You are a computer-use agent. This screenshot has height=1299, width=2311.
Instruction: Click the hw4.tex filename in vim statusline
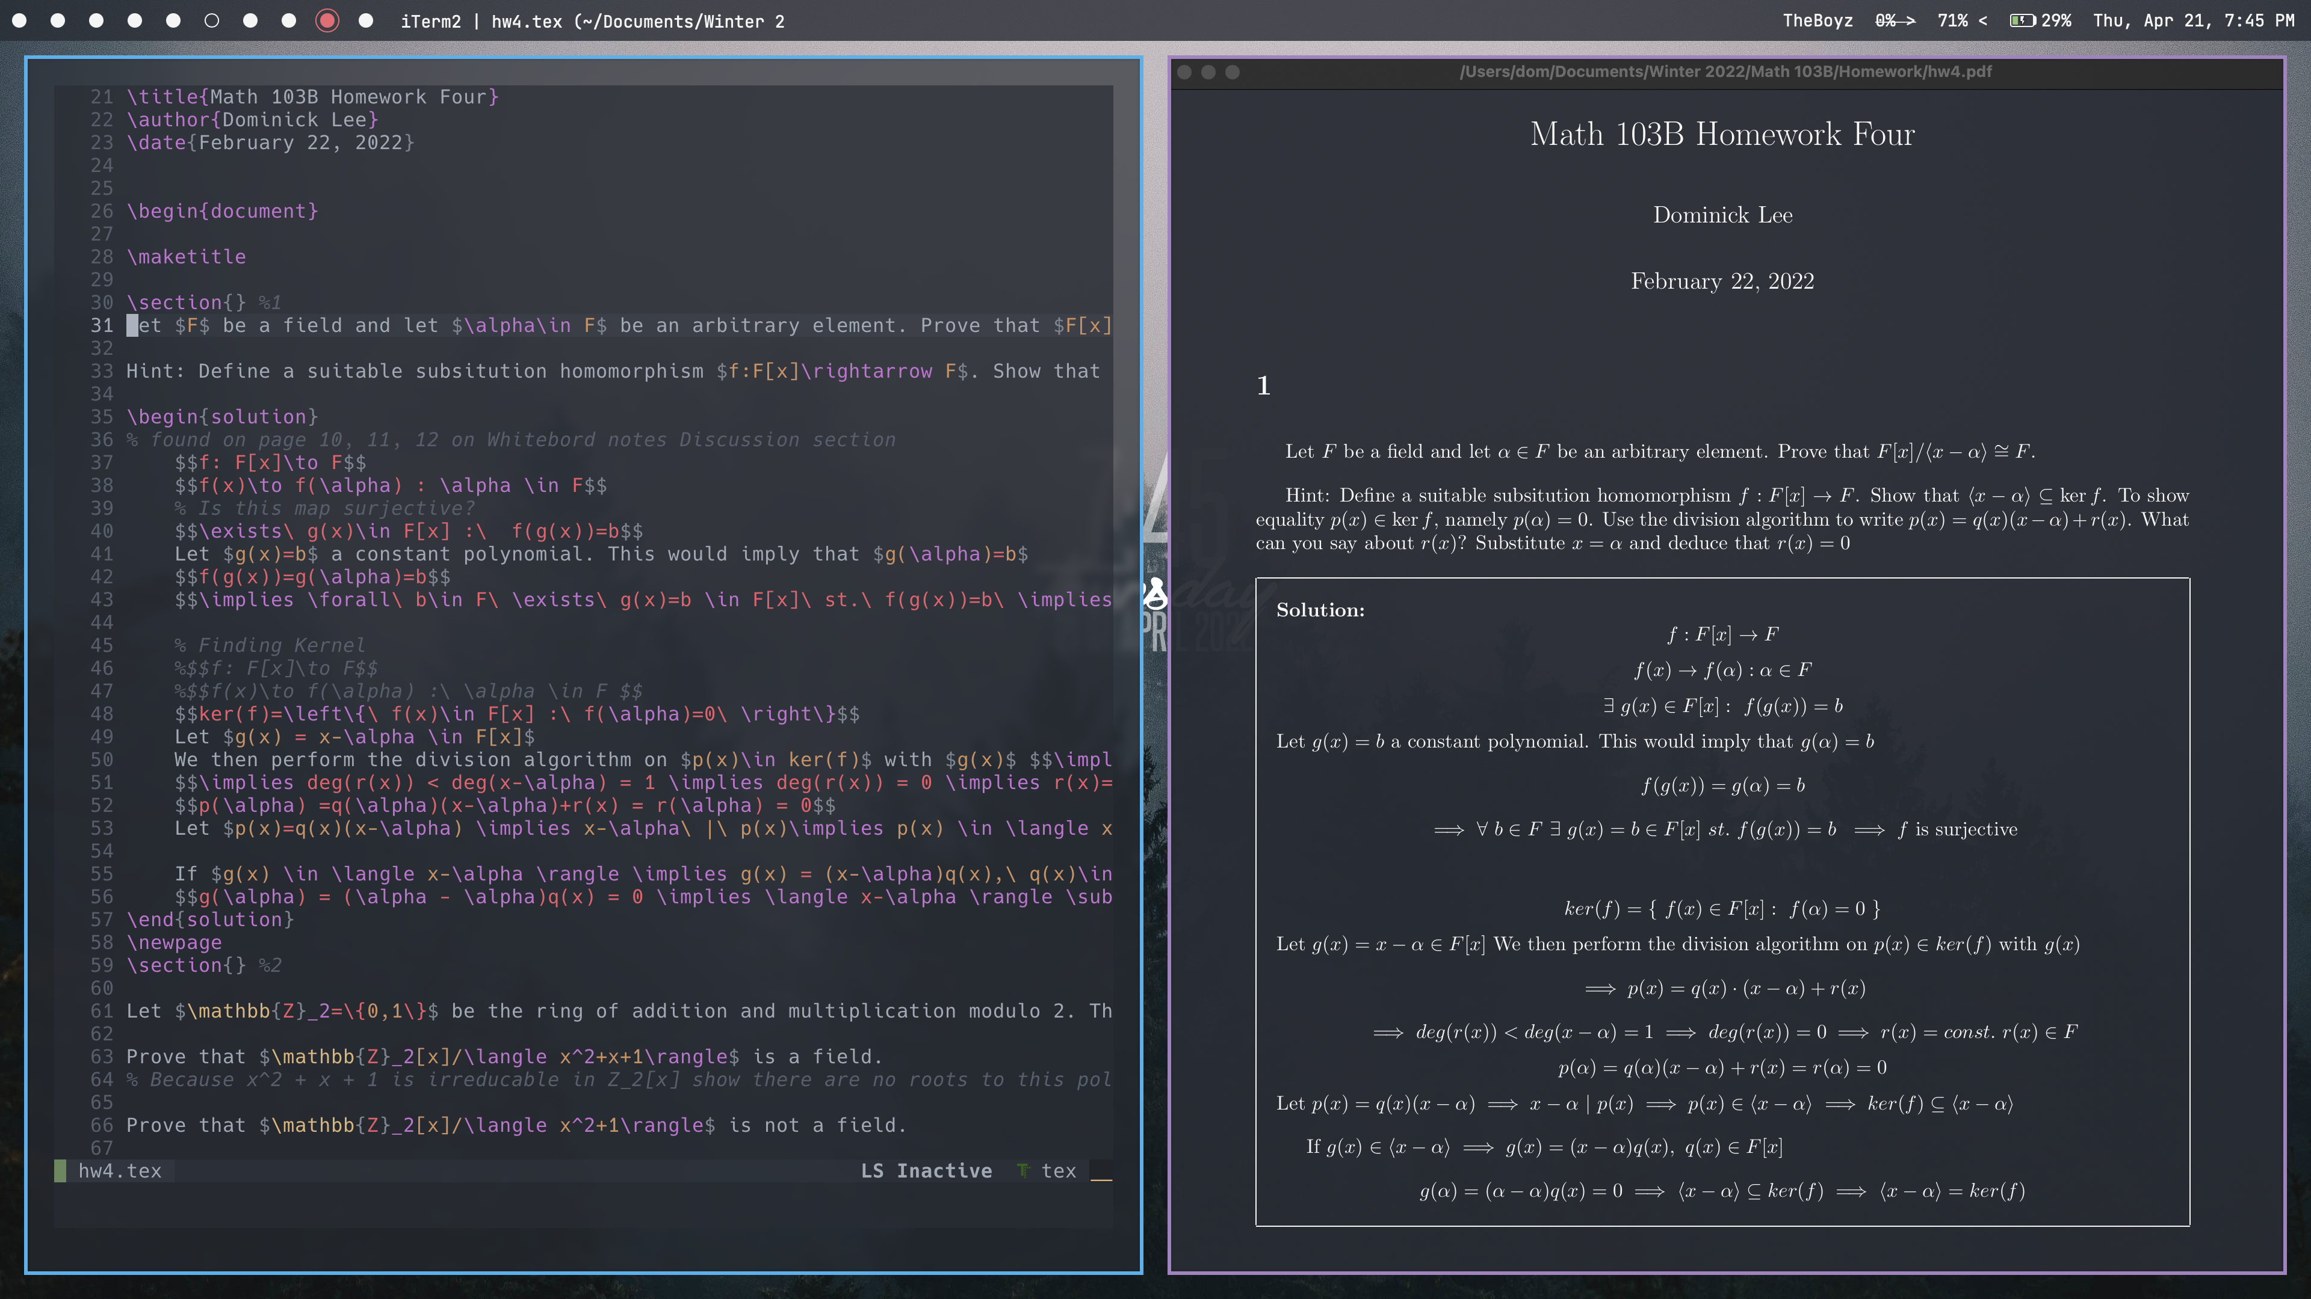[120, 1171]
